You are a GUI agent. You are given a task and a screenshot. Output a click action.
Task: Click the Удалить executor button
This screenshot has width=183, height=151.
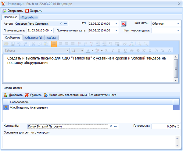[x=33, y=95]
